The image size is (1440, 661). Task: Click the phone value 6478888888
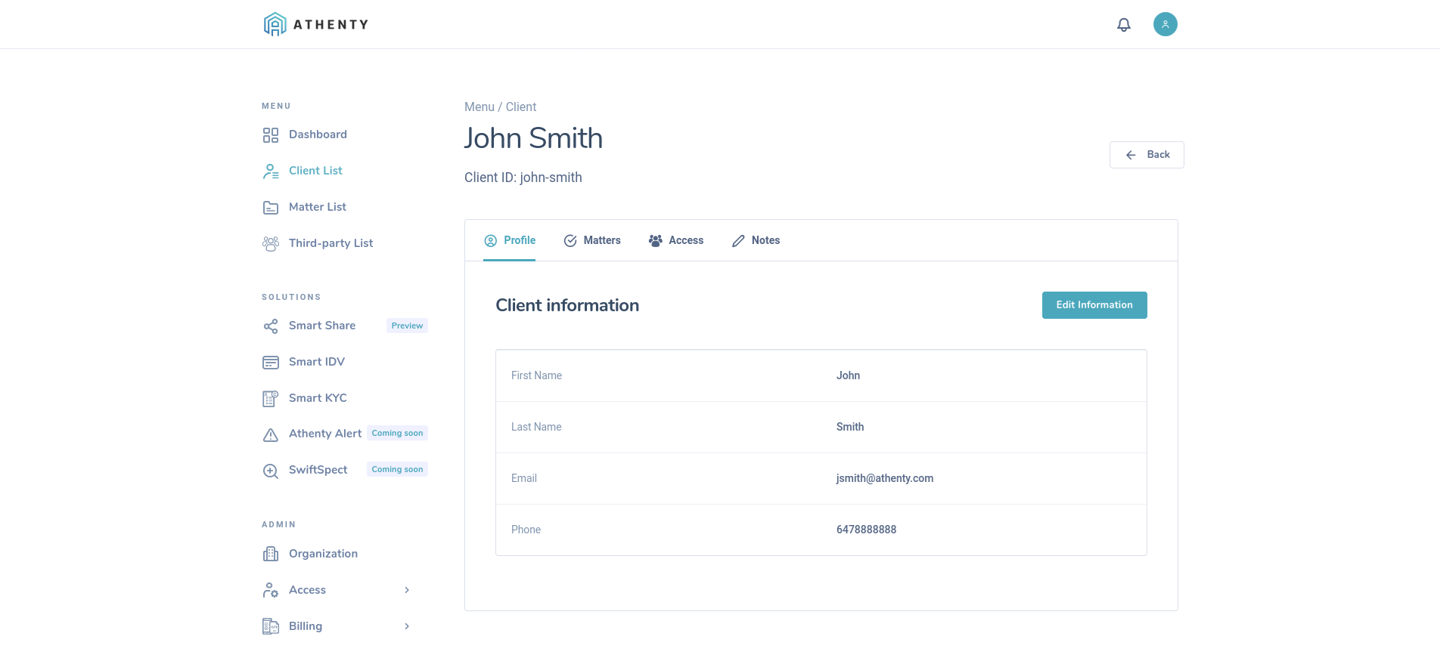click(866, 530)
